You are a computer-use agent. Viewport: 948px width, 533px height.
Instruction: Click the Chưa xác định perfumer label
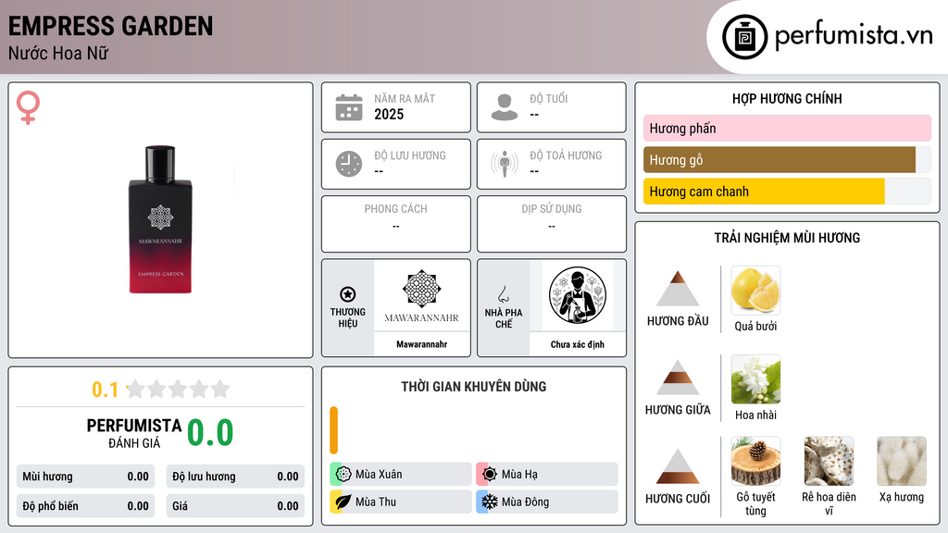[x=578, y=344]
